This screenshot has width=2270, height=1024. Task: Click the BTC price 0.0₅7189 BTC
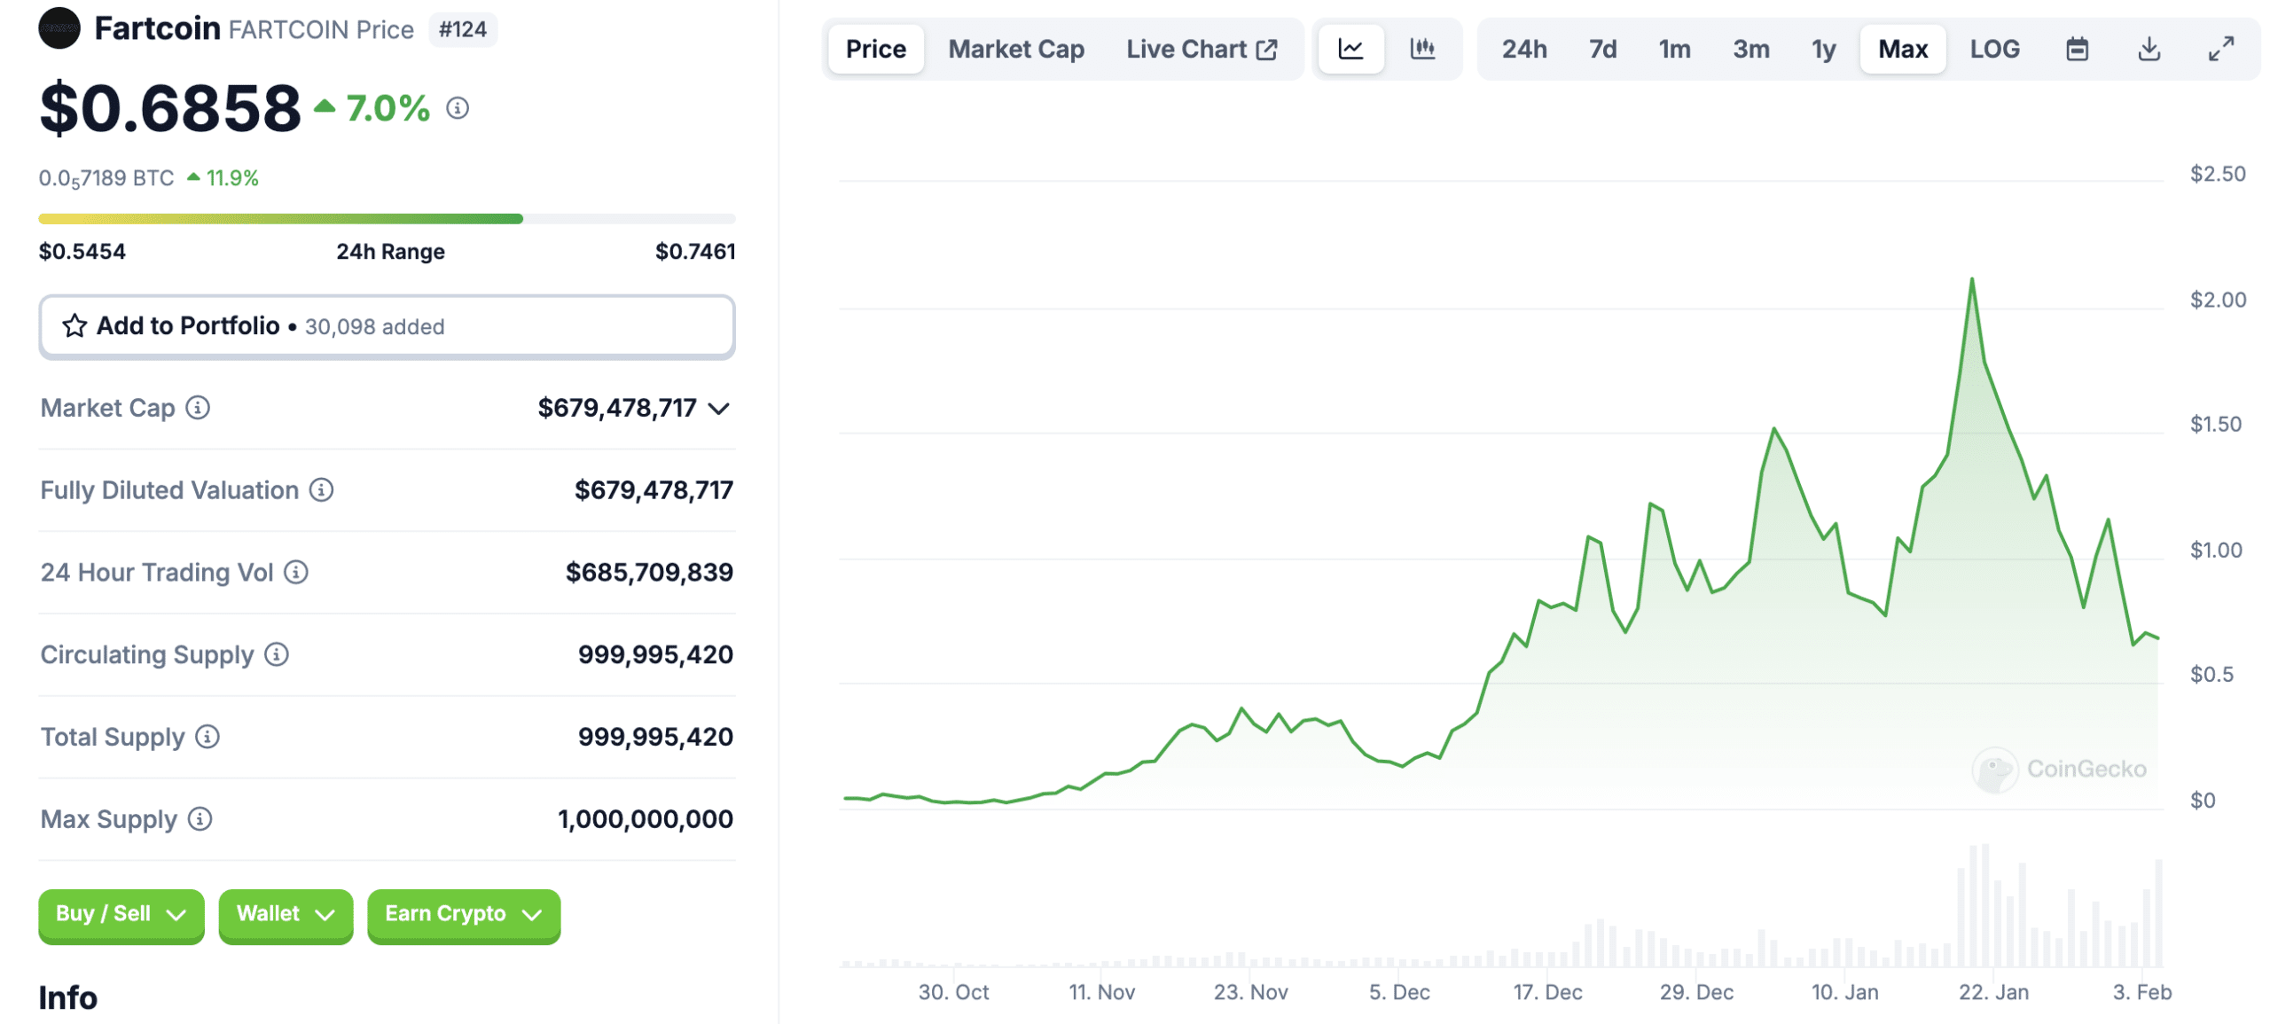tap(106, 178)
